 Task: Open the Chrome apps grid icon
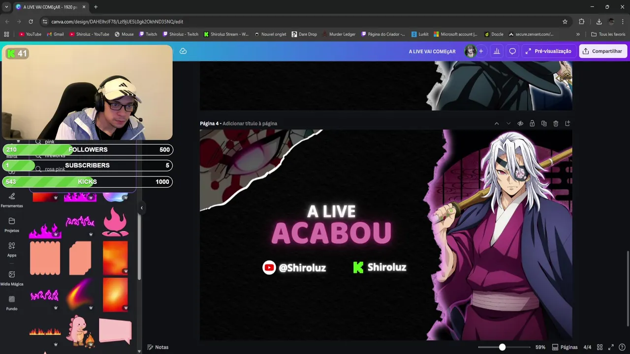6,34
